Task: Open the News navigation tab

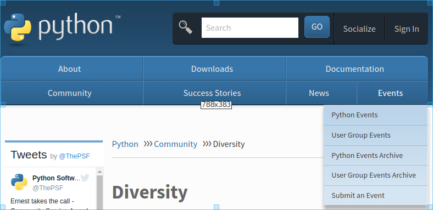Action: (x=321, y=93)
